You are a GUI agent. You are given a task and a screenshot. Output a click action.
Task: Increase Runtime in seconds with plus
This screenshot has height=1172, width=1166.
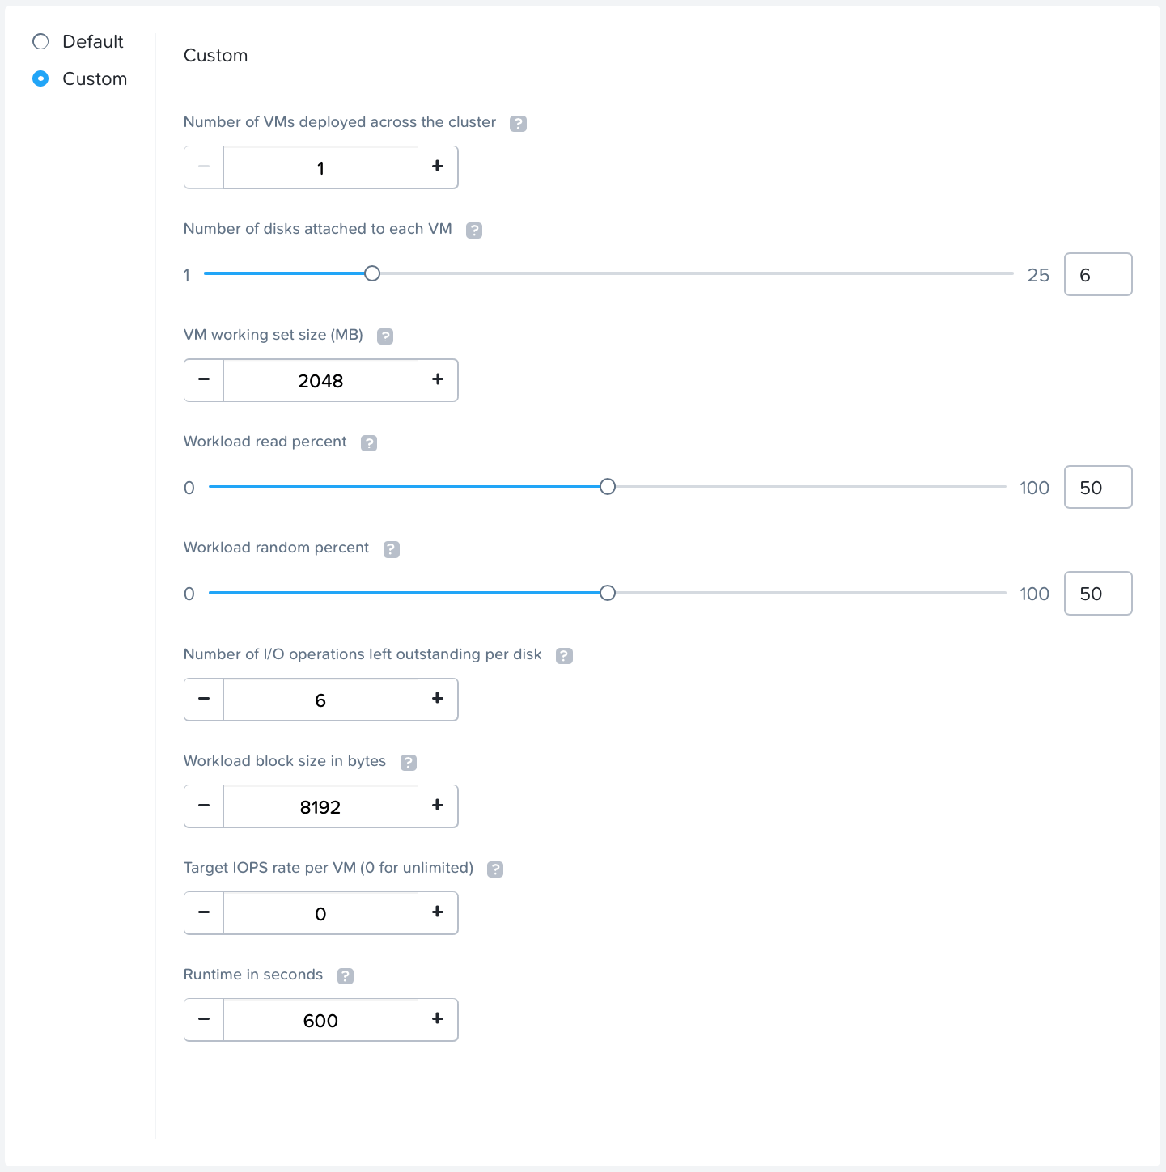(438, 1020)
